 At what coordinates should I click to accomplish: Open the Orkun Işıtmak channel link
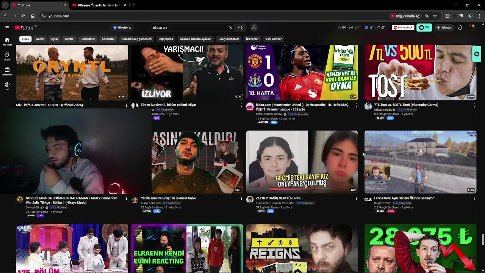click(x=383, y=110)
